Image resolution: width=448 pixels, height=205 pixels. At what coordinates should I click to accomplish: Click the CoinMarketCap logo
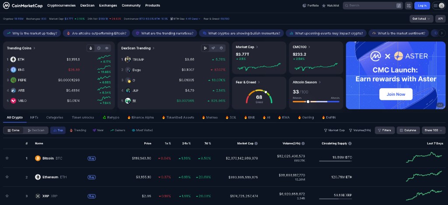pos(23,5)
